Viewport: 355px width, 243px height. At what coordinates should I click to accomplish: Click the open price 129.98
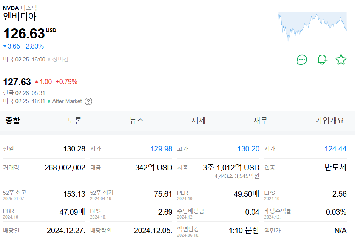161,149
